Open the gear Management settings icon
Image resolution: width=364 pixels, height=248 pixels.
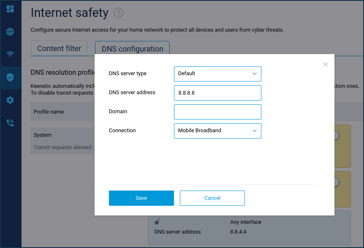click(10, 100)
